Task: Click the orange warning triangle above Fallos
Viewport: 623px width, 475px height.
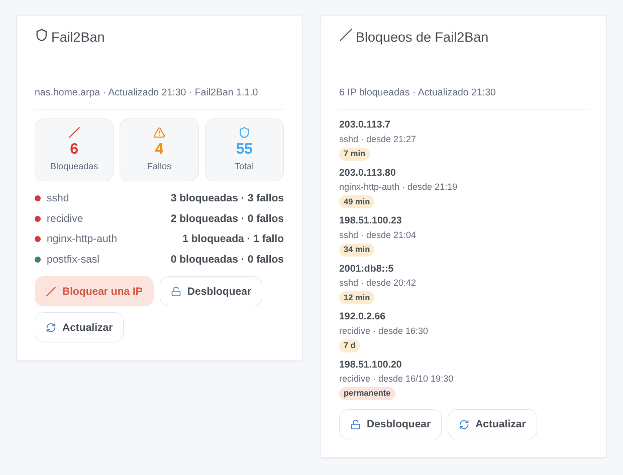Action: [x=159, y=133]
